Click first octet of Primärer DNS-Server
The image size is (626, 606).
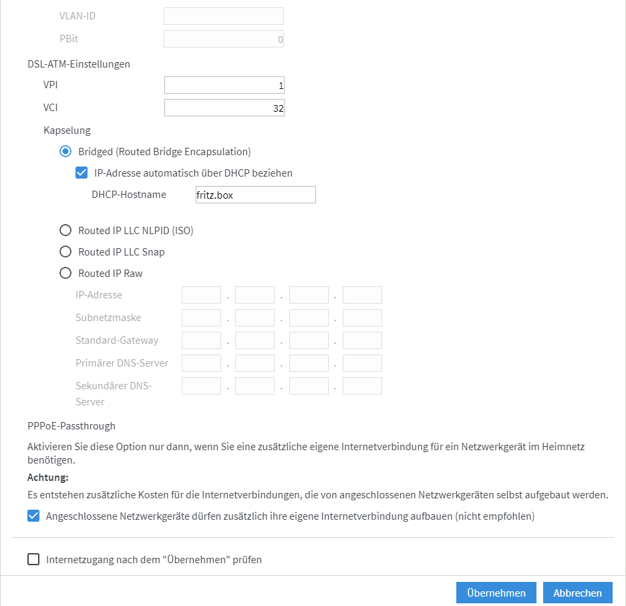(201, 363)
